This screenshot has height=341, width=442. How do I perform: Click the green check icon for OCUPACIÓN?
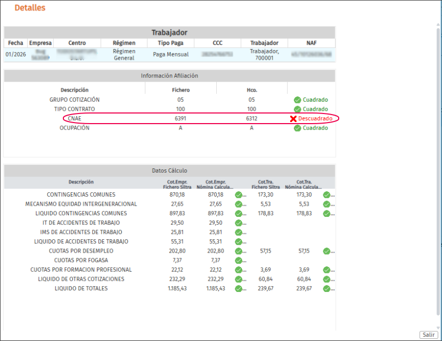[x=297, y=128]
